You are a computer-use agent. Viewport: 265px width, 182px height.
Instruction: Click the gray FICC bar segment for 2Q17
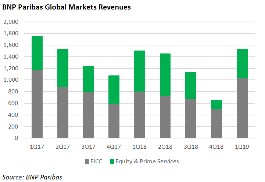[63, 112]
